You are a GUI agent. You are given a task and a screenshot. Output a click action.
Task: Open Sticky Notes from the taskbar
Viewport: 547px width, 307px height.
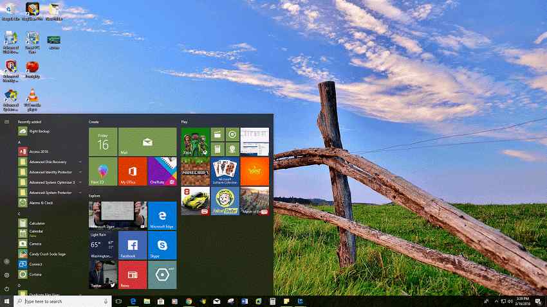pos(286,301)
